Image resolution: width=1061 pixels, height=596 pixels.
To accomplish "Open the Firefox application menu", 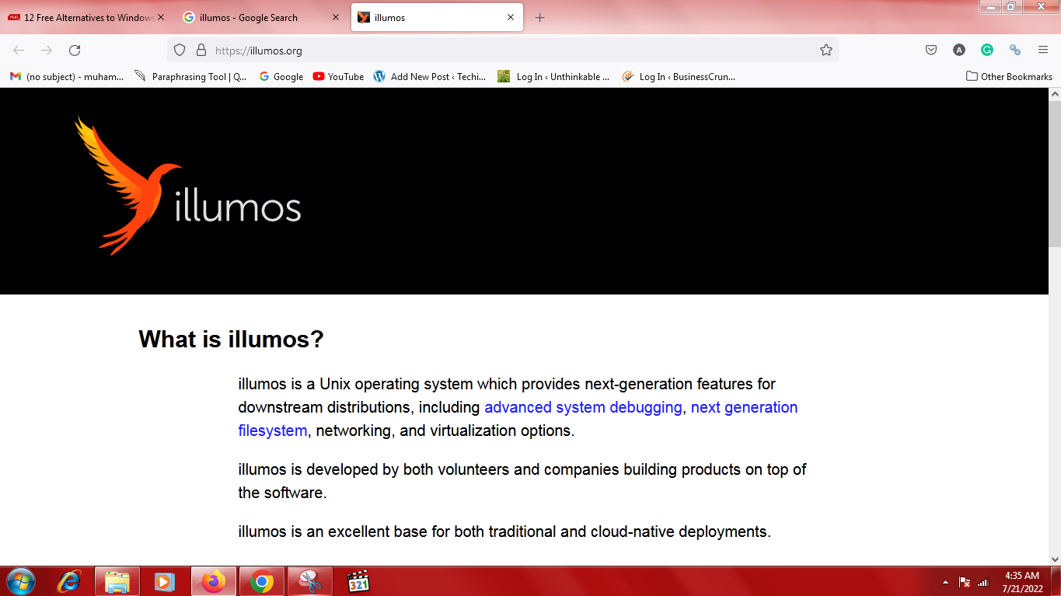I will 1043,51.
